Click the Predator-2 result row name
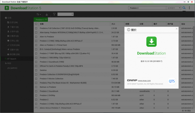Viewport: 195px width, 113px height. pos(44,100)
